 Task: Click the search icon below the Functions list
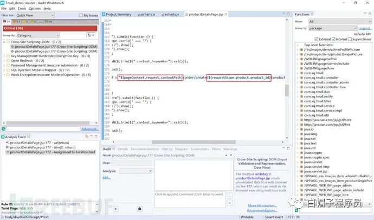click(x=296, y=210)
